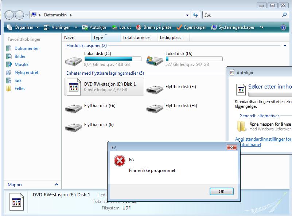The width and height of the screenshot is (292, 216).
Task: Open the Organiser menu
Action: click(x=23, y=27)
